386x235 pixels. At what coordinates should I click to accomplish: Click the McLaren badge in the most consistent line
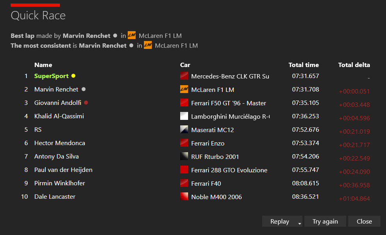coord(148,45)
